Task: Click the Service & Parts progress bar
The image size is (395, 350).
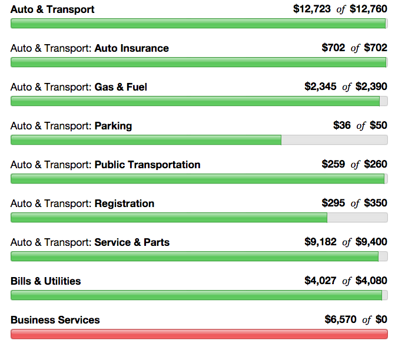Action: point(199,256)
